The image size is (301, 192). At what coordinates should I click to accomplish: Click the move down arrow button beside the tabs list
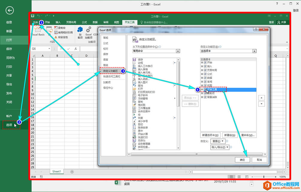[261, 104]
